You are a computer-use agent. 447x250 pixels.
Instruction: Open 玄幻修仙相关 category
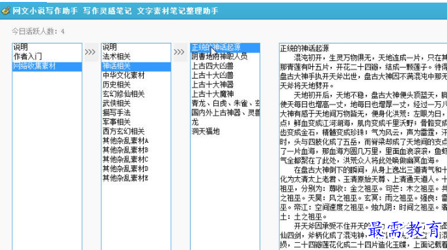pos(136,94)
